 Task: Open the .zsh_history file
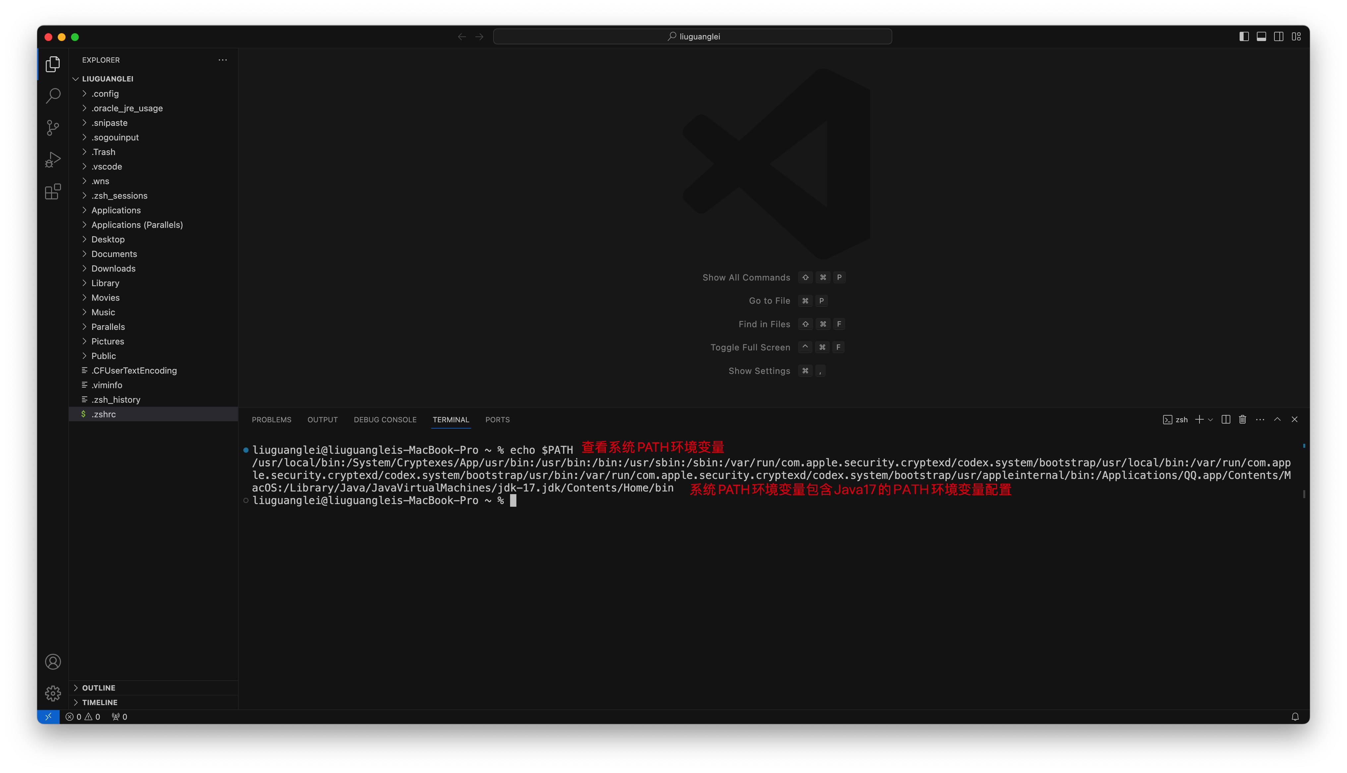(x=153, y=400)
